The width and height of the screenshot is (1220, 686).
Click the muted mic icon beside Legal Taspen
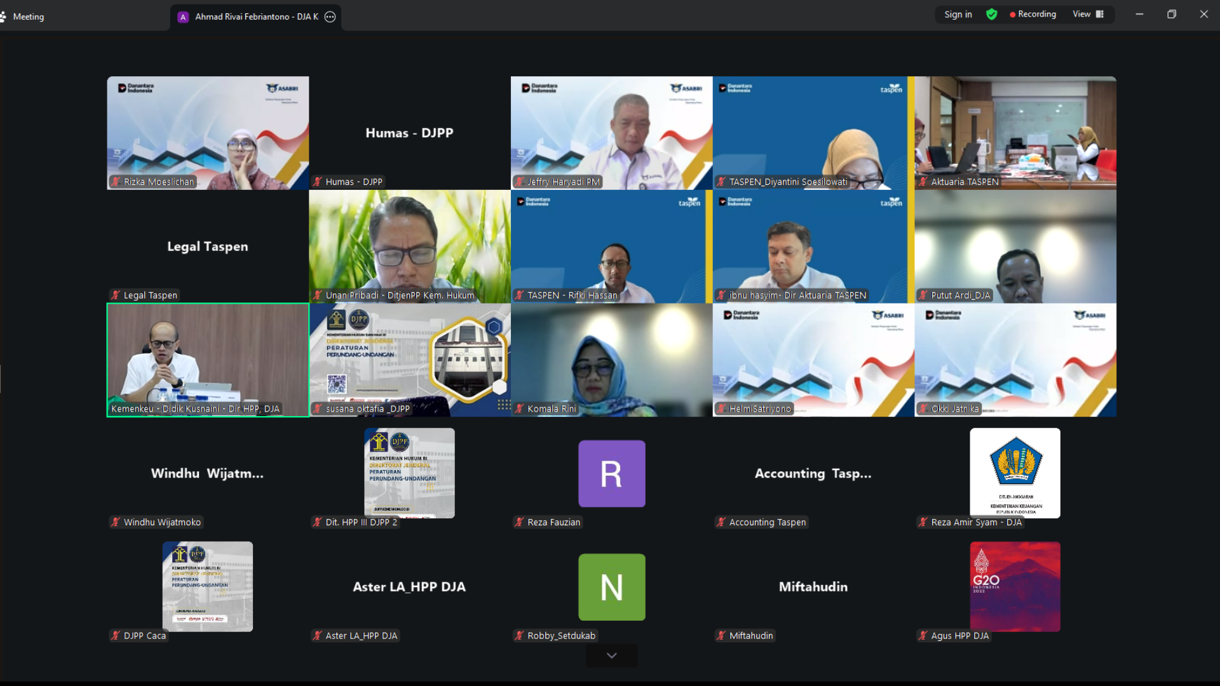click(116, 295)
